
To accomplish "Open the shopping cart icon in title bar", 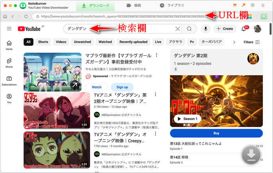I will coord(235,5).
